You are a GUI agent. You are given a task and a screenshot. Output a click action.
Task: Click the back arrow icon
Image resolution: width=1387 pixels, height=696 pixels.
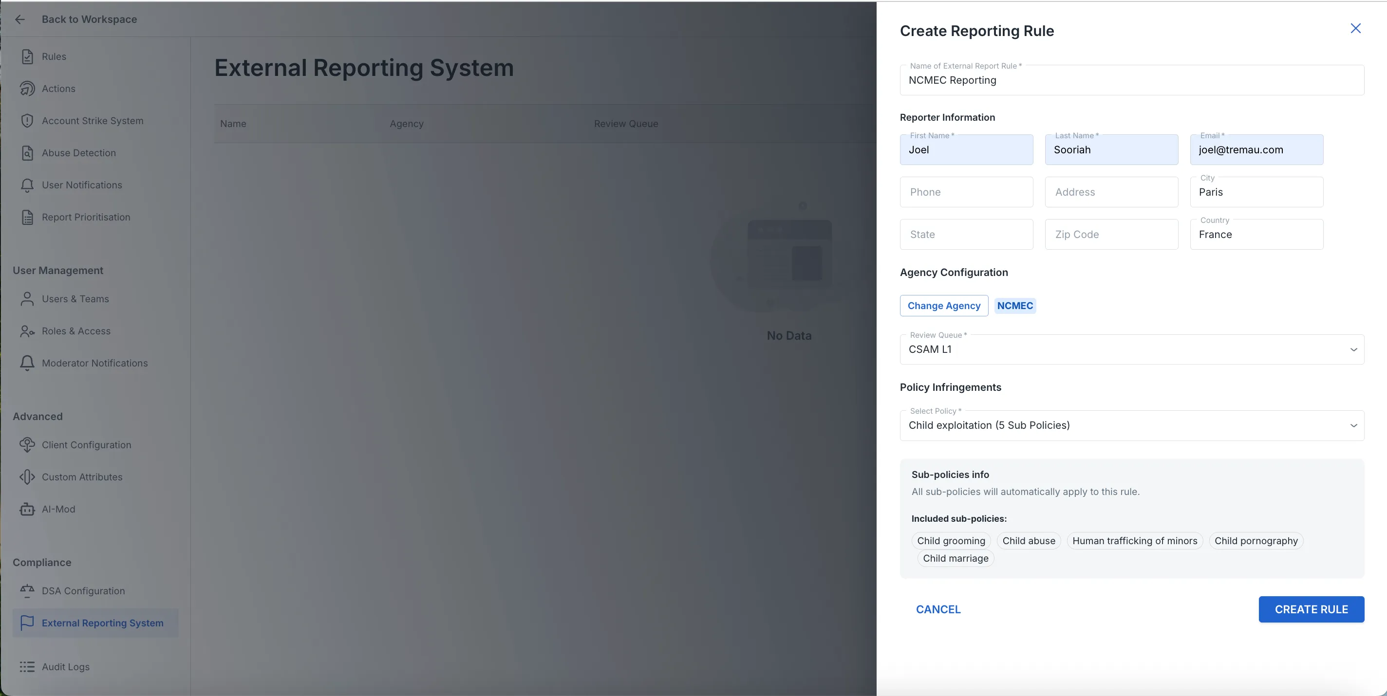(20, 19)
